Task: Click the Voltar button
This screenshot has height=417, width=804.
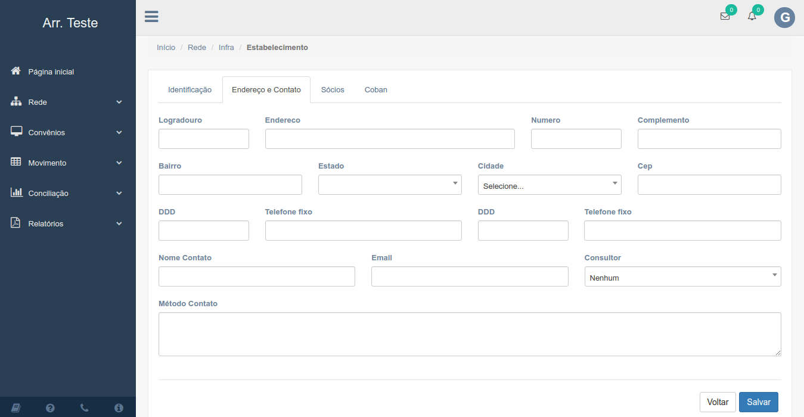Action: coord(718,402)
